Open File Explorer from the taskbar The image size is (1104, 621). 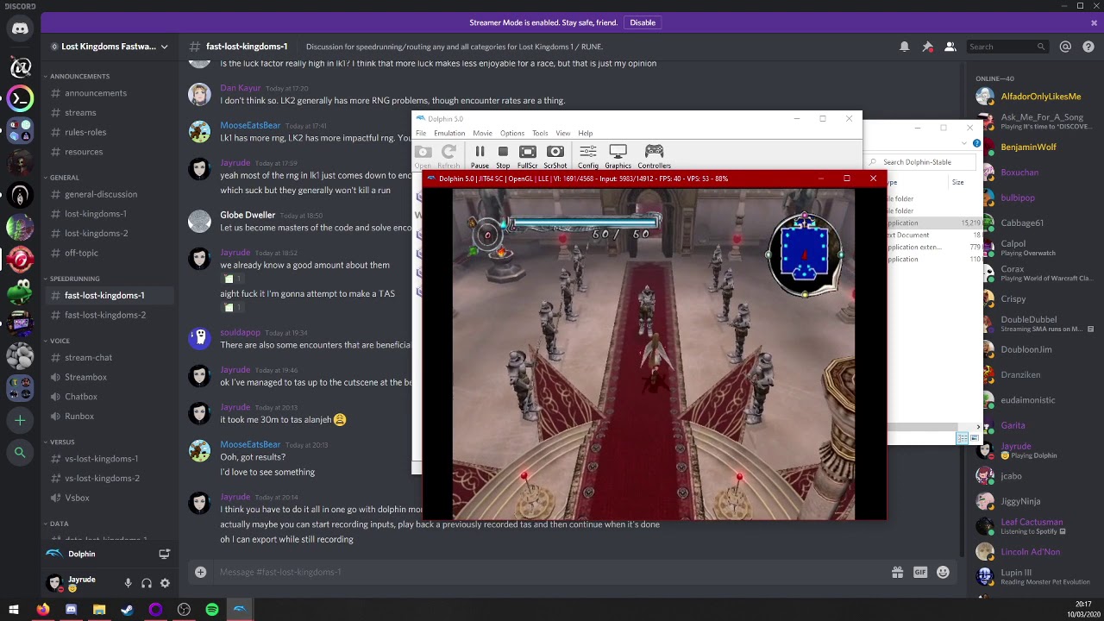point(99,610)
